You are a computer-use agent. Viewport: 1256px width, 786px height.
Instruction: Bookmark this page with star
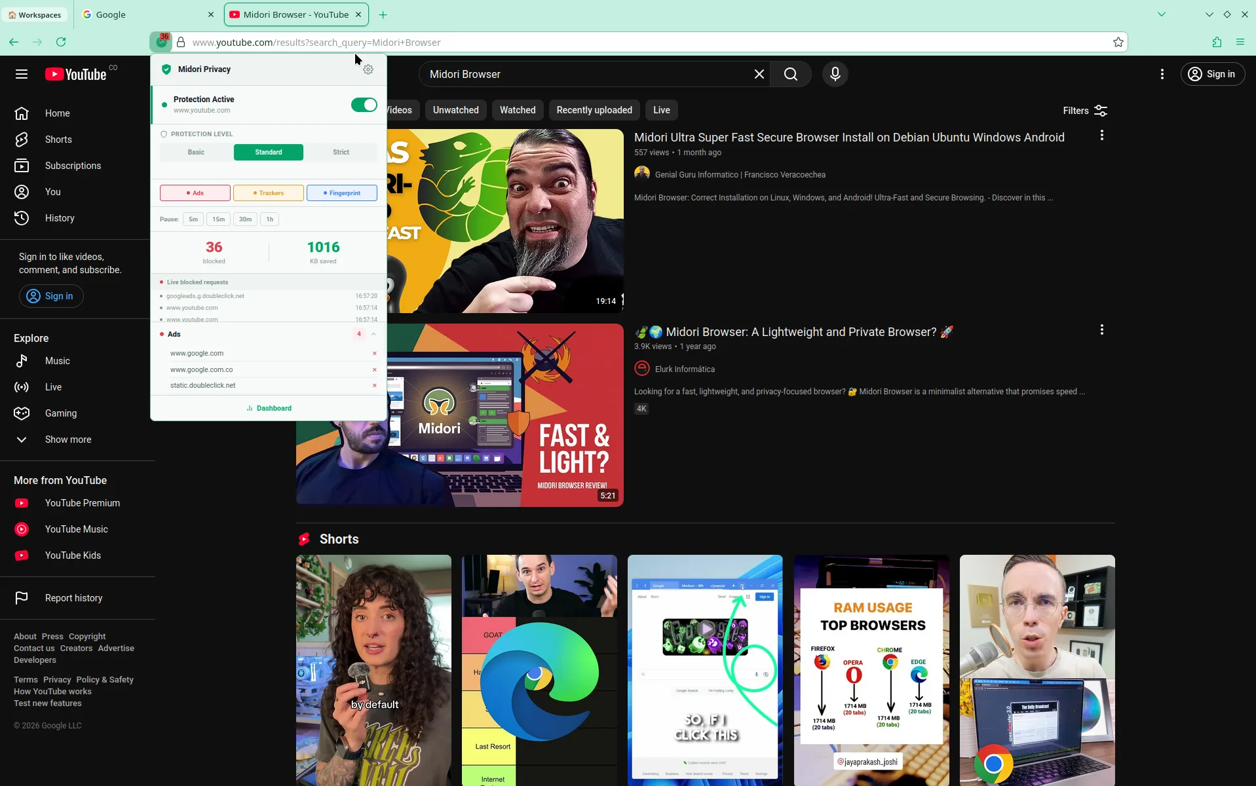click(1118, 42)
